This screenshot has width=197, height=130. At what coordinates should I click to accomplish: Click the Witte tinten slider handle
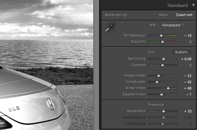tap(168, 88)
